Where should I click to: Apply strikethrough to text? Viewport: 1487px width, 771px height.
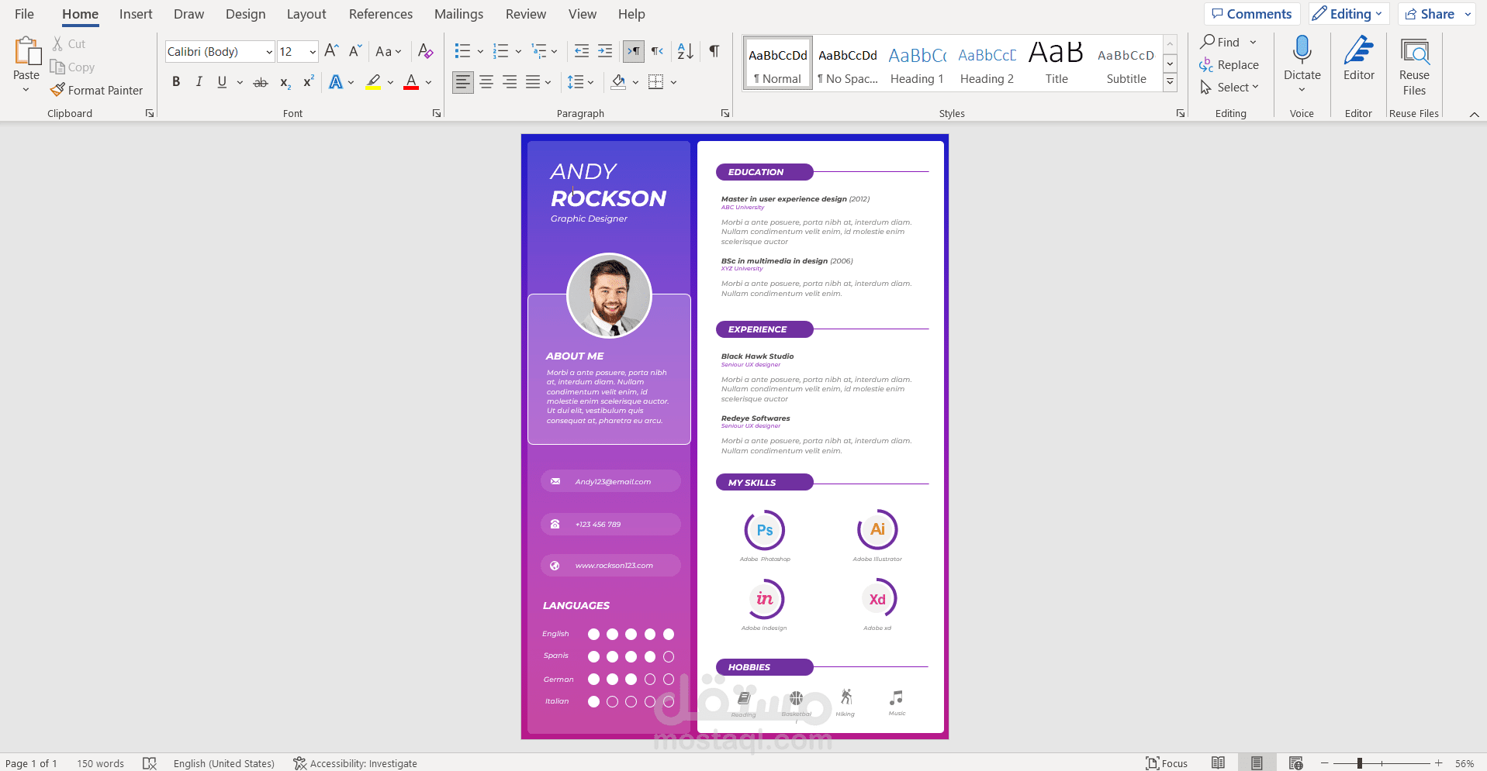tap(260, 81)
